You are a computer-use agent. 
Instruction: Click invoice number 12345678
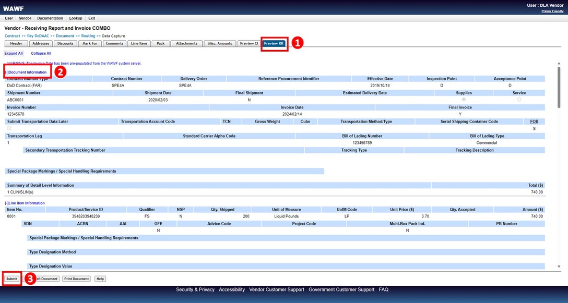(16, 114)
